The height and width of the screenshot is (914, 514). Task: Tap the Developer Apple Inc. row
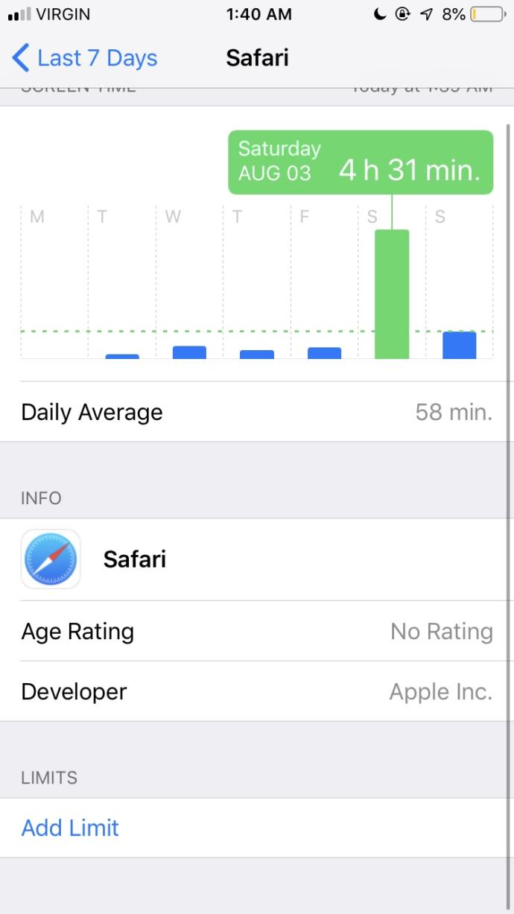[x=257, y=691]
